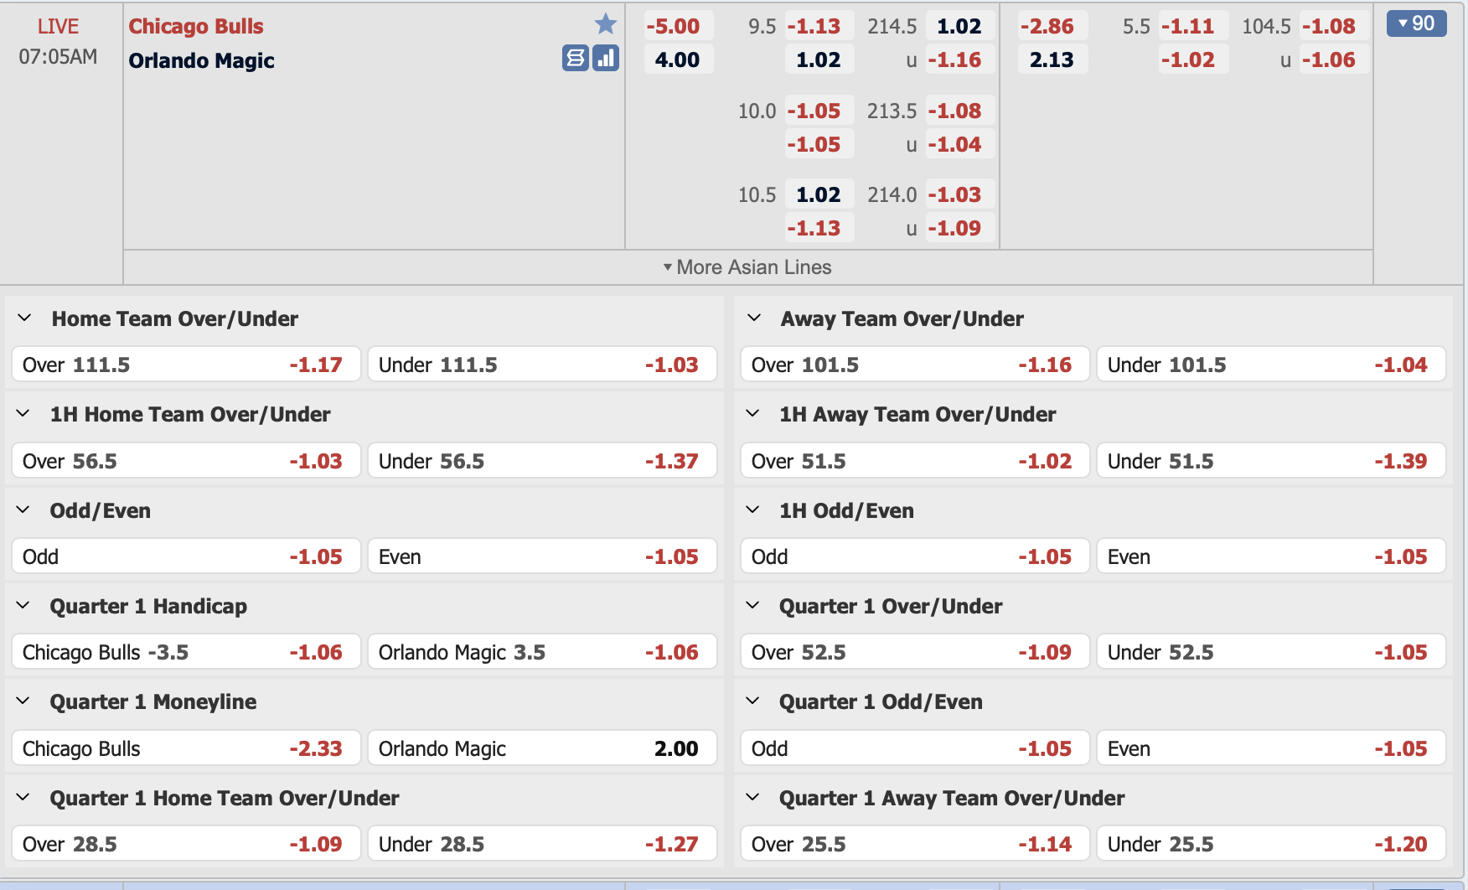Collapse the Away Team Over/Under section
1468x890 pixels.
(753, 318)
